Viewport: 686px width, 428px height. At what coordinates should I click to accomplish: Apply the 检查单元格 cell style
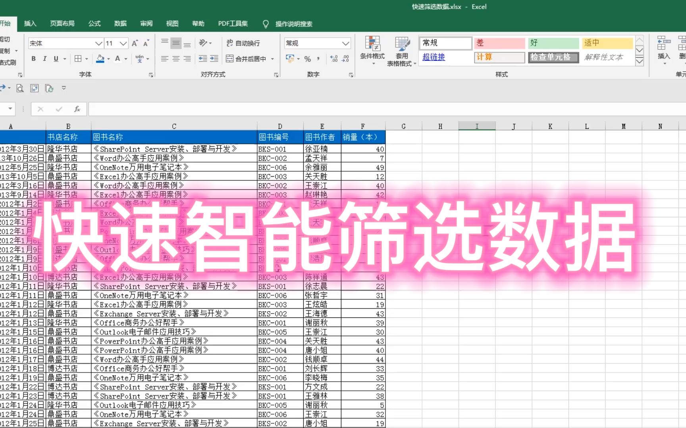coord(553,57)
